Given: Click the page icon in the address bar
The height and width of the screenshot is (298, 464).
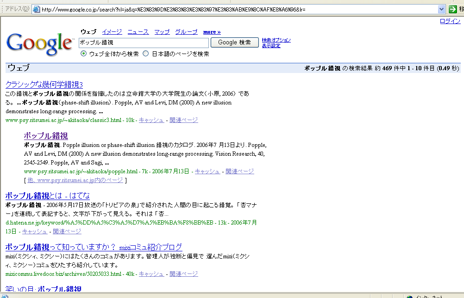Looking at the screenshot, I should [x=36, y=9].
